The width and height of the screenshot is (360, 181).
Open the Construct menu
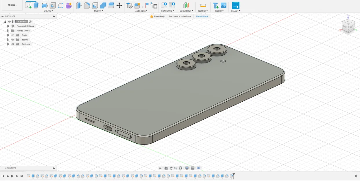[x=186, y=11]
